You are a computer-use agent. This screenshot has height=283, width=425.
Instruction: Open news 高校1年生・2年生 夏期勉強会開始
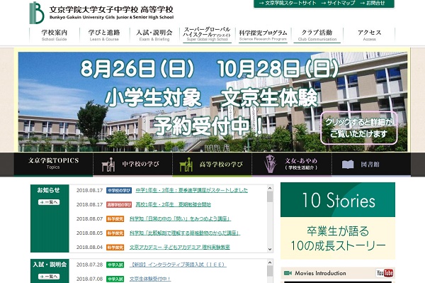(173, 204)
